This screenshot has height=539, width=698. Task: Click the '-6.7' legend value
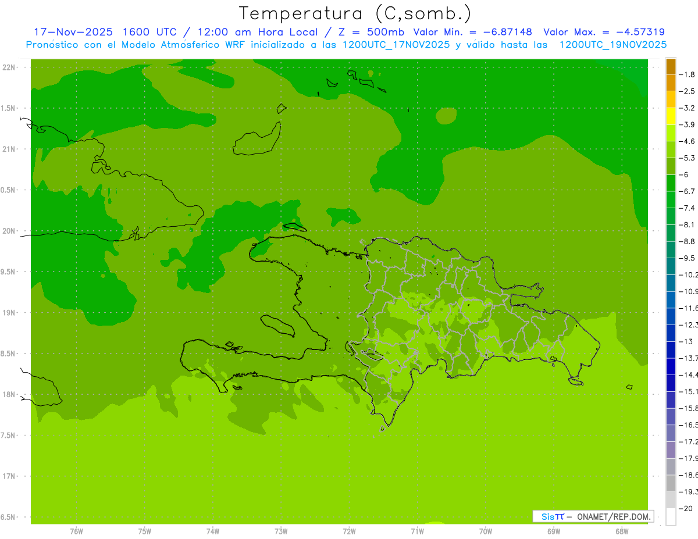coord(688,191)
